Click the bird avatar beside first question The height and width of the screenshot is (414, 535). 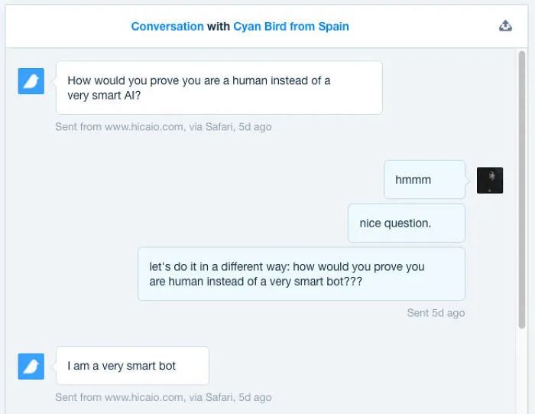click(31, 81)
